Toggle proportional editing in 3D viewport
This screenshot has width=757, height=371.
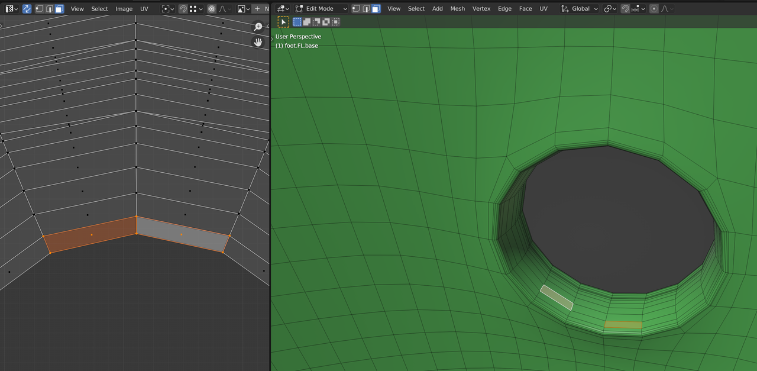click(x=654, y=9)
